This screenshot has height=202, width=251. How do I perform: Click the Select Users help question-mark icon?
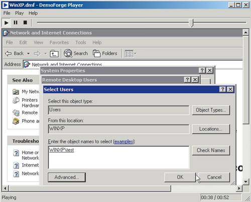(x=222, y=89)
